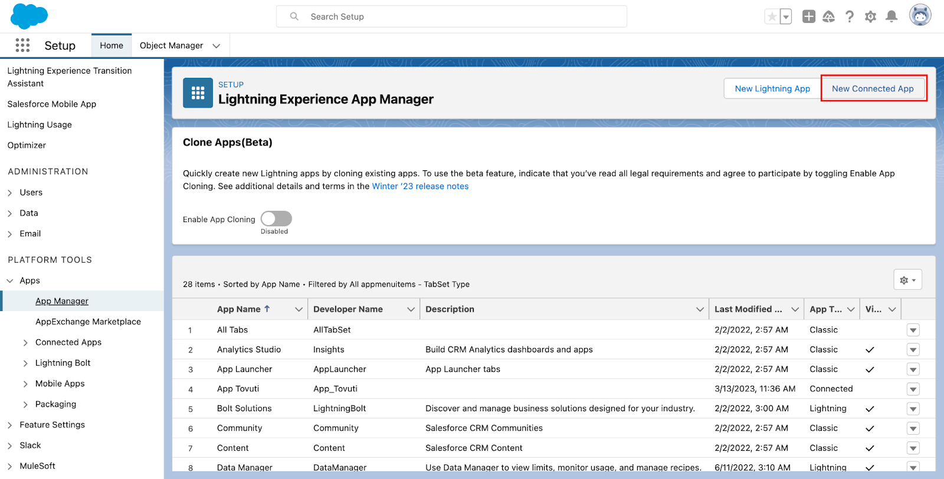Open the App Launcher dots icon
The height and width of the screenshot is (479, 944).
(22, 45)
